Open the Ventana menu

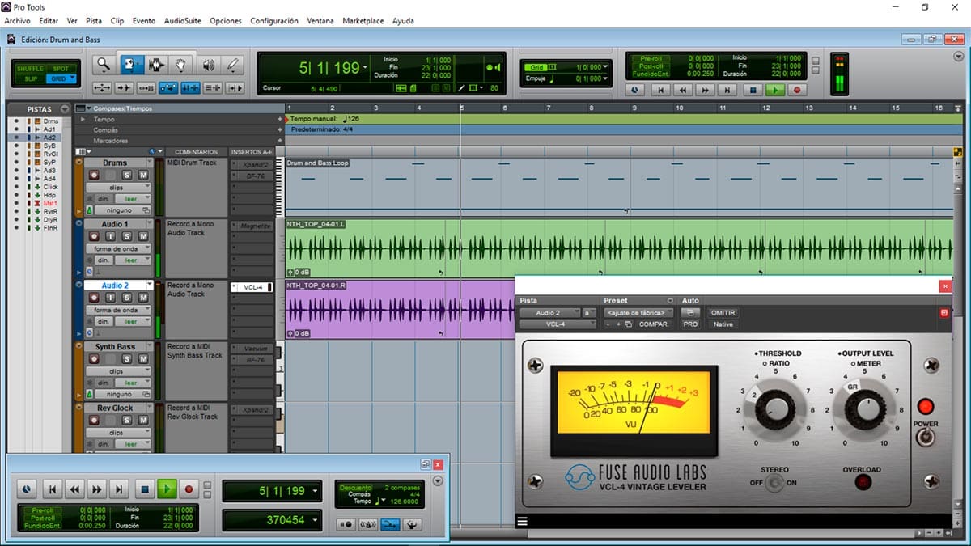pos(320,21)
